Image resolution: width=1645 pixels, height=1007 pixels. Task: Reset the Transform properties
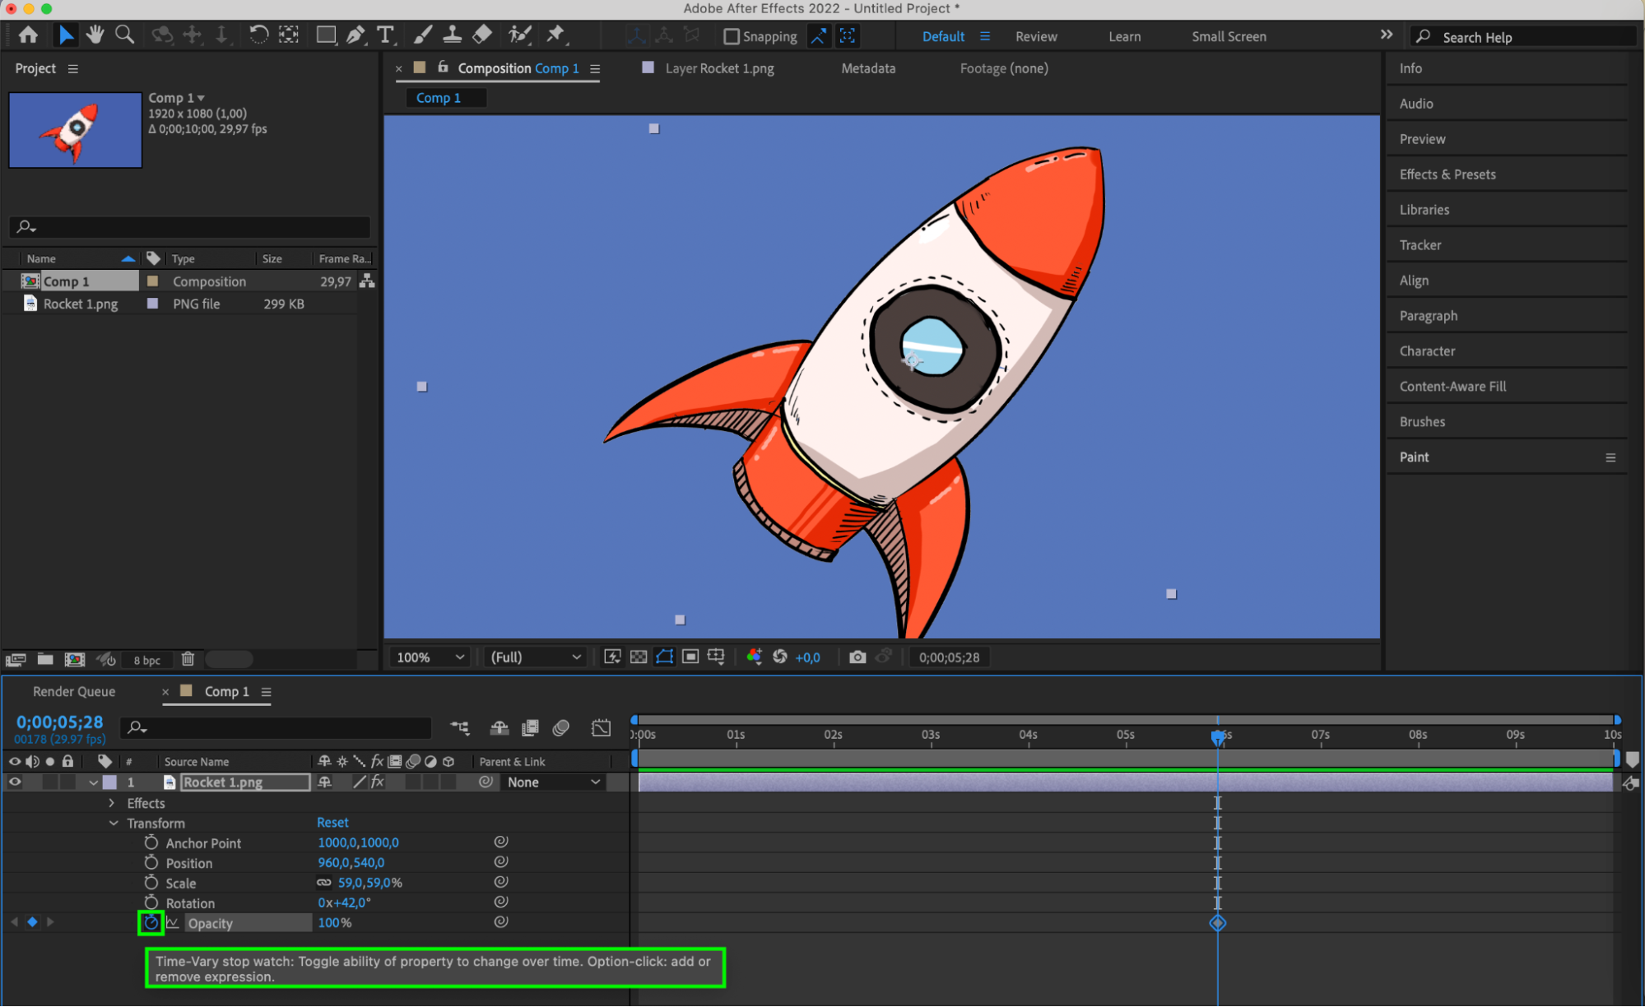click(332, 823)
